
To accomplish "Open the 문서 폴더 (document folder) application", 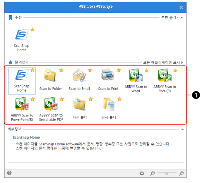I will (109, 108).
